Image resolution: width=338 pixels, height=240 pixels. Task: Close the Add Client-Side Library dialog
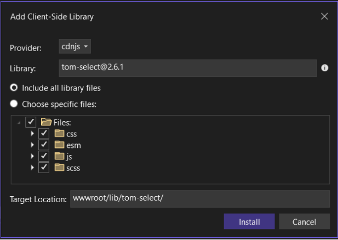324,16
